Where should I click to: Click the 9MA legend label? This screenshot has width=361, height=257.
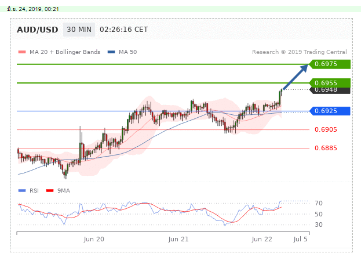click(64, 191)
